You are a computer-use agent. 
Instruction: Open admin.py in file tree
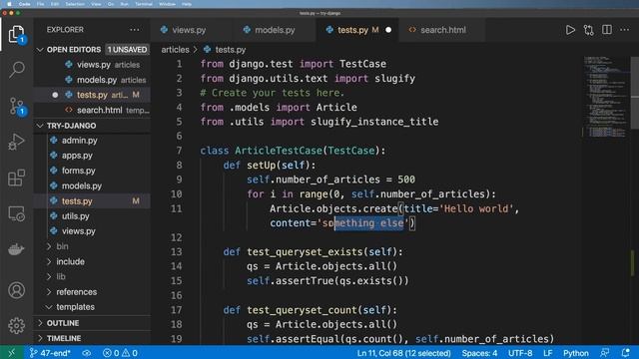pyautogui.click(x=80, y=141)
